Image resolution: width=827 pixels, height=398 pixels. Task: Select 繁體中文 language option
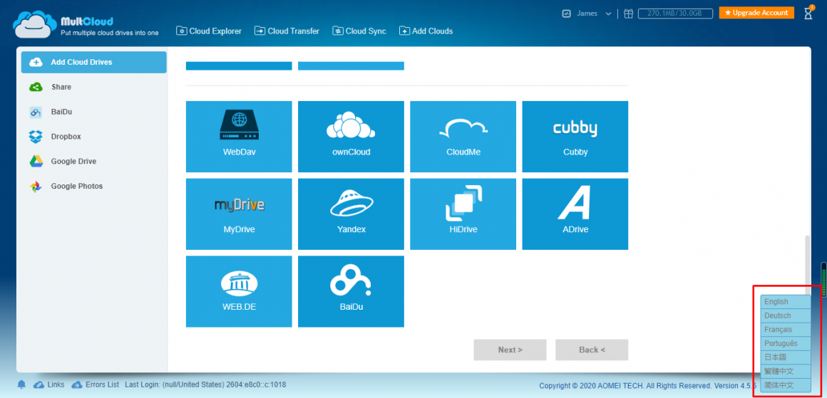(x=786, y=371)
